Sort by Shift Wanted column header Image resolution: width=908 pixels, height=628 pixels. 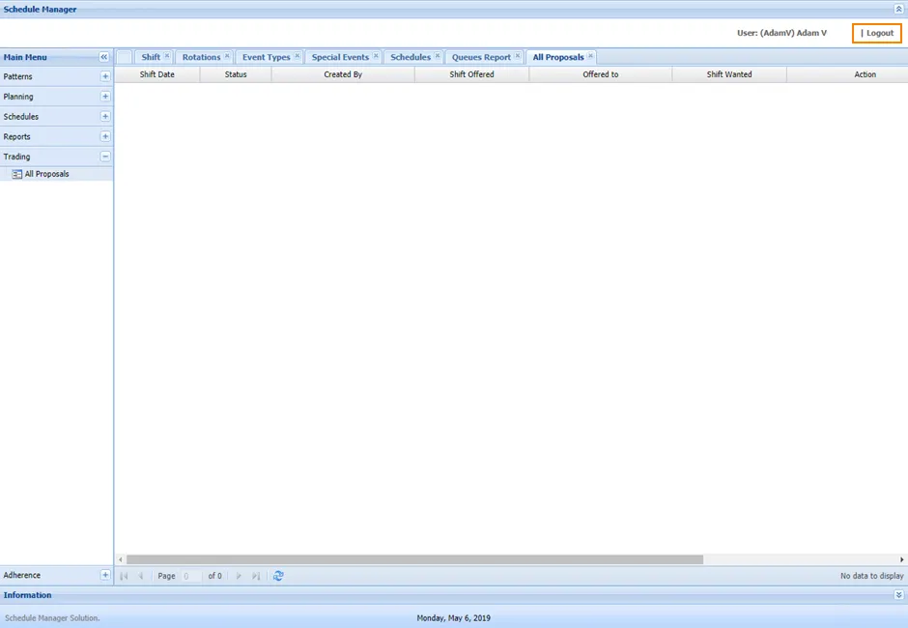(x=729, y=74)
